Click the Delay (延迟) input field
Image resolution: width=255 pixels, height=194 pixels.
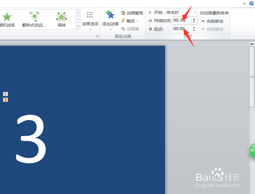pos(182,29)
